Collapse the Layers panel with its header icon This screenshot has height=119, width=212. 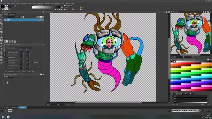43,12
